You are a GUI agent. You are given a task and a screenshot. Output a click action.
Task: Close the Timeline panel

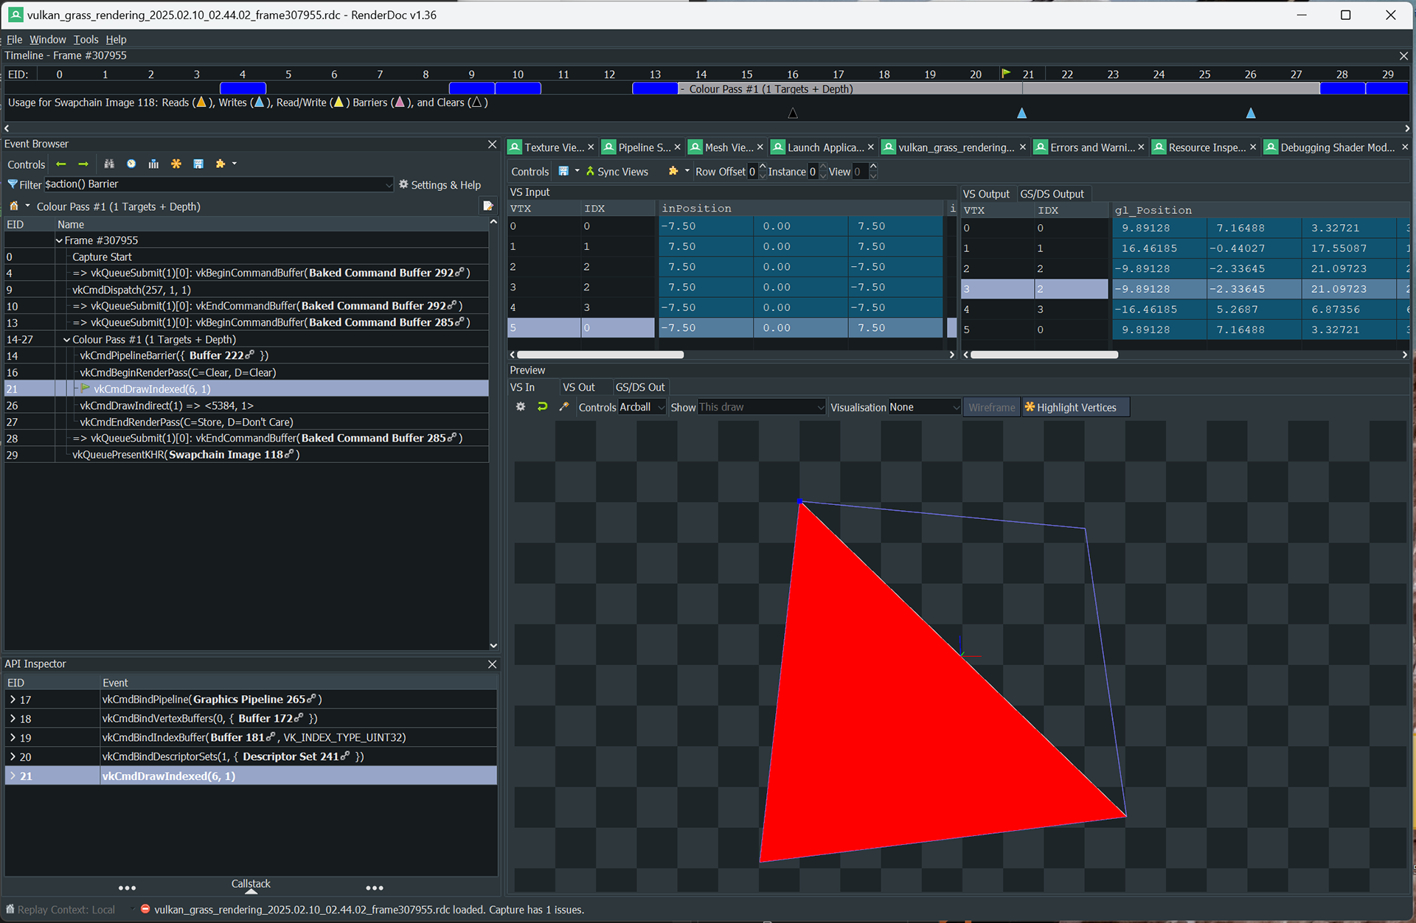[x=1403, y=56]
